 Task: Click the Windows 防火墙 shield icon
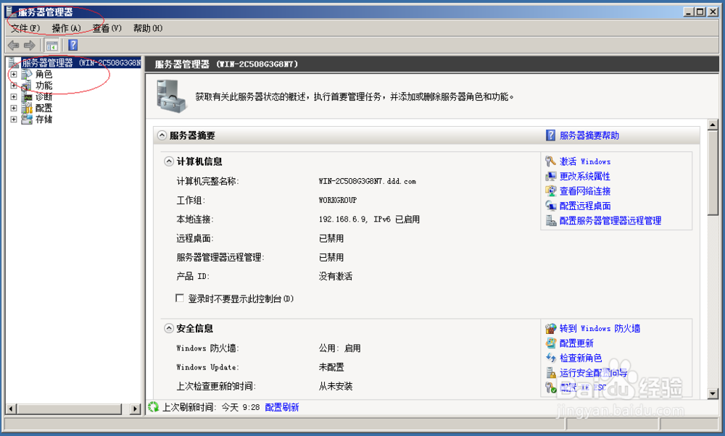pos(550,328)
